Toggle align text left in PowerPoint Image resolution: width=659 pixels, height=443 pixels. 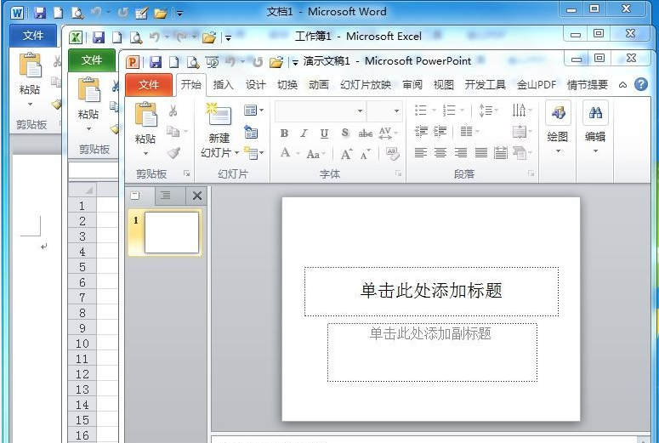pyautogui.click(x=421, y=152)
